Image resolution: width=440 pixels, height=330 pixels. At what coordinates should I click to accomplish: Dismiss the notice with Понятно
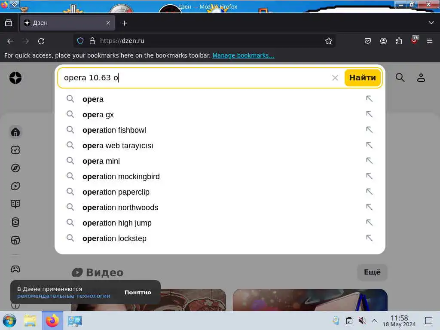click(138, 292)
